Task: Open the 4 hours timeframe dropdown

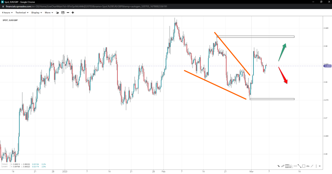Action: click(7, 13)
